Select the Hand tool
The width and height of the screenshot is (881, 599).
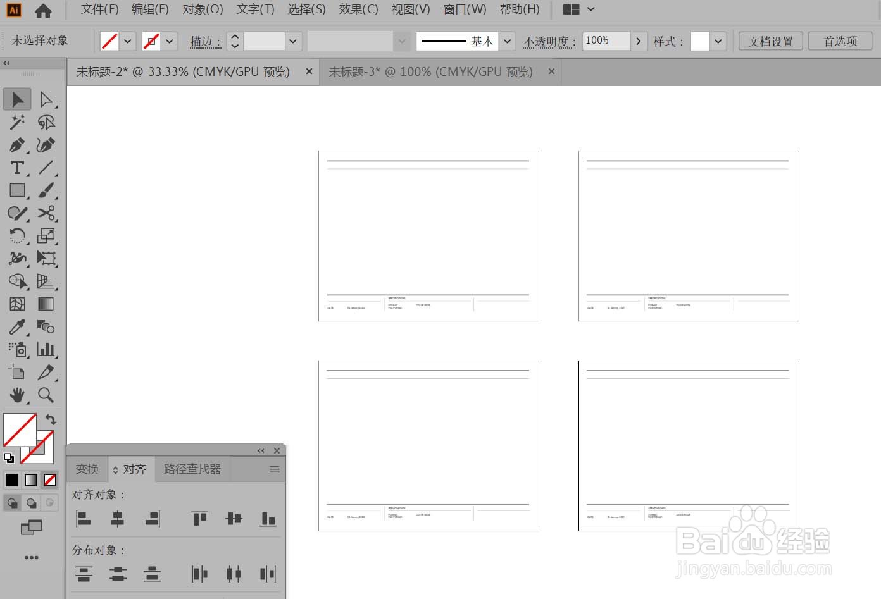pos(17,395)
